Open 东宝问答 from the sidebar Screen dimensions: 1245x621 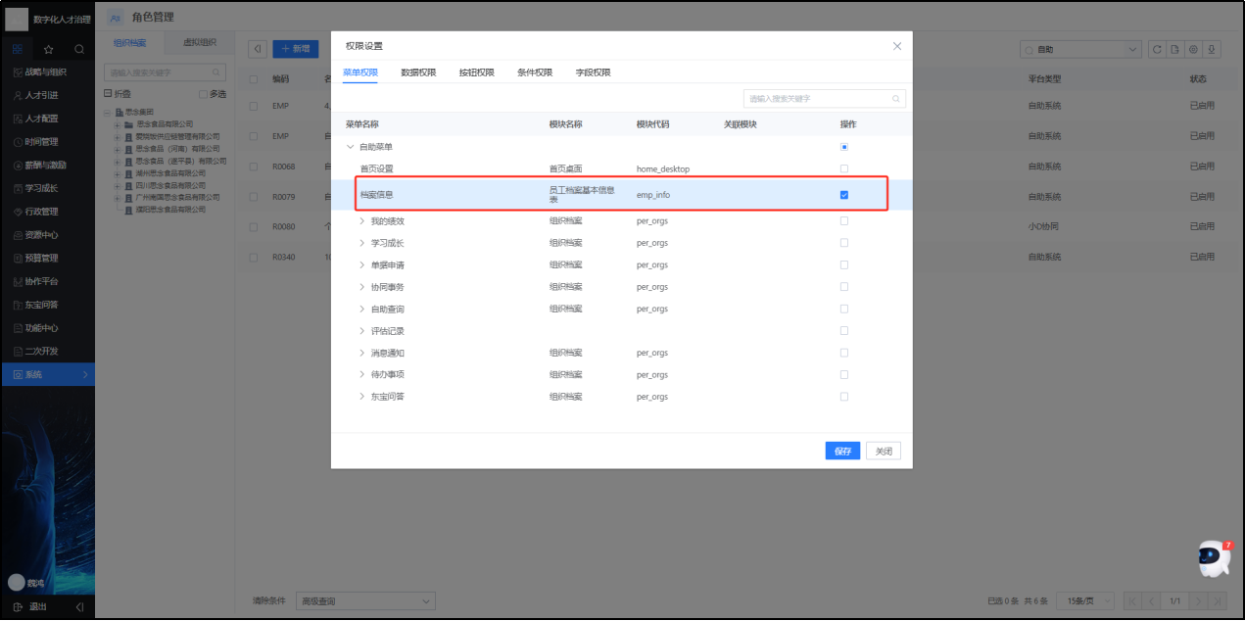pos(44,305)
